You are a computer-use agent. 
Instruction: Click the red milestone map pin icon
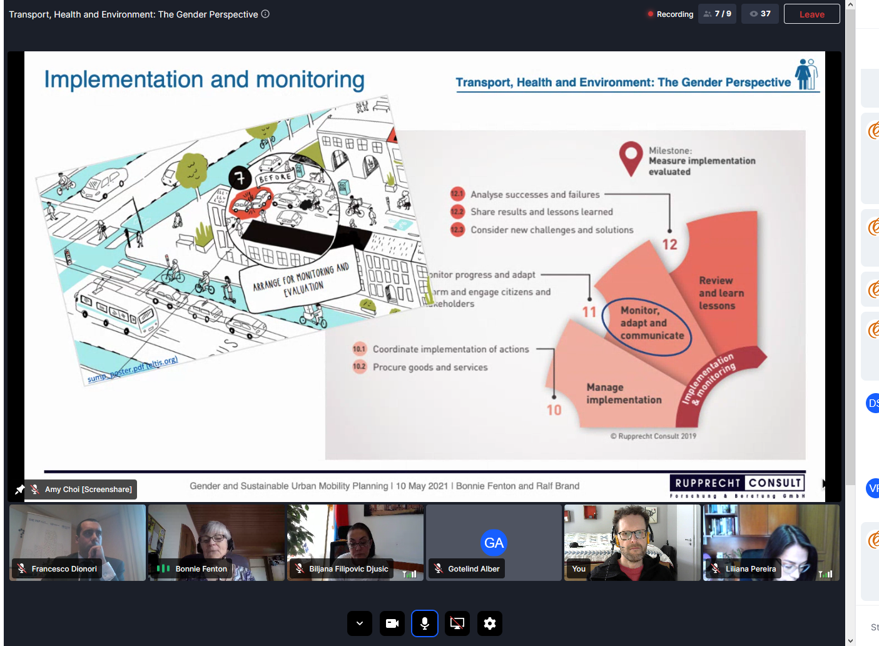(x=631, y=158)
